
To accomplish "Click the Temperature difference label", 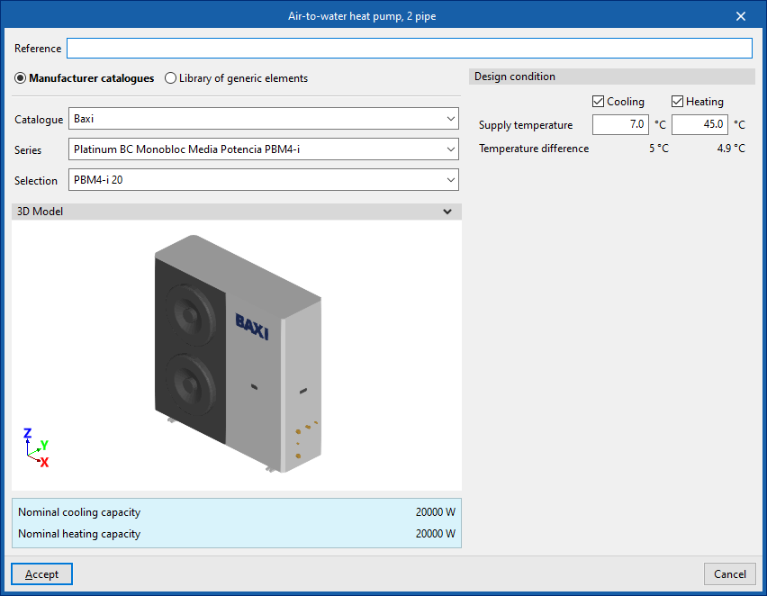I will point(534,149).
